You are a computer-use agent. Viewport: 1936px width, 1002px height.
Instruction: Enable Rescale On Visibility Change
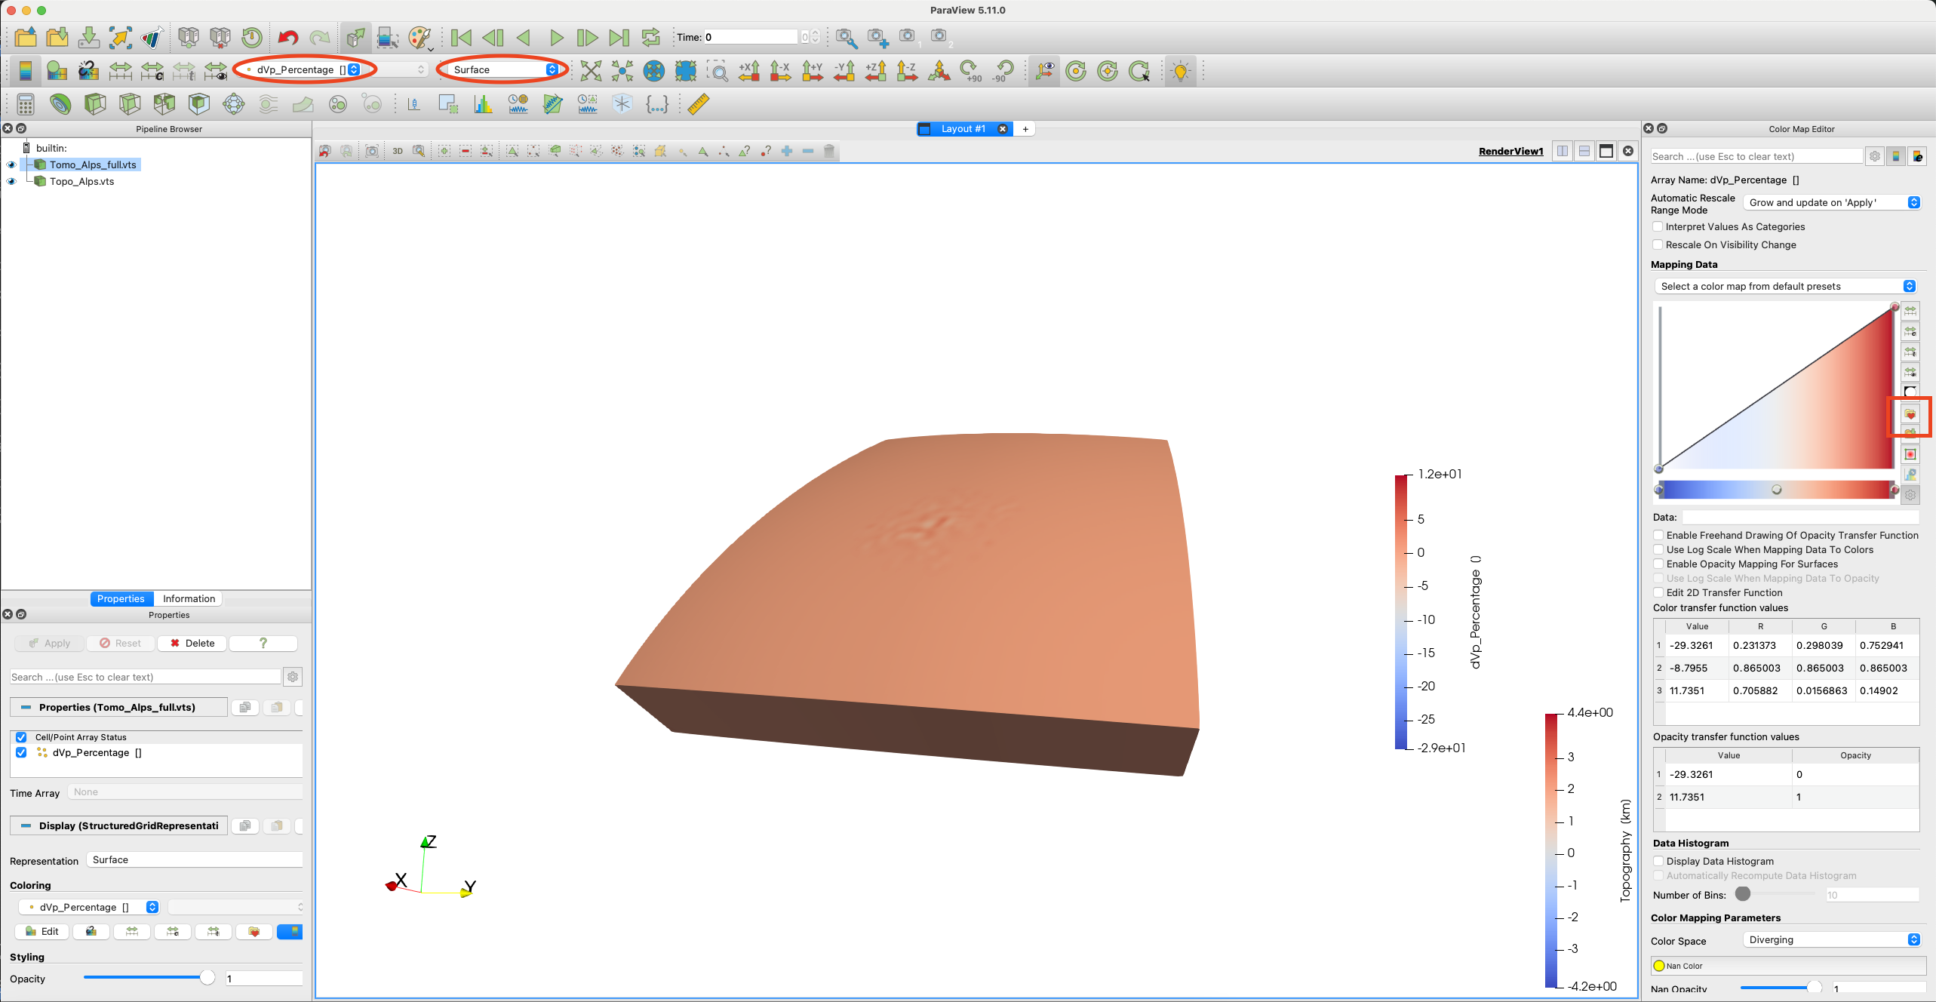(x=1658, y=244)
